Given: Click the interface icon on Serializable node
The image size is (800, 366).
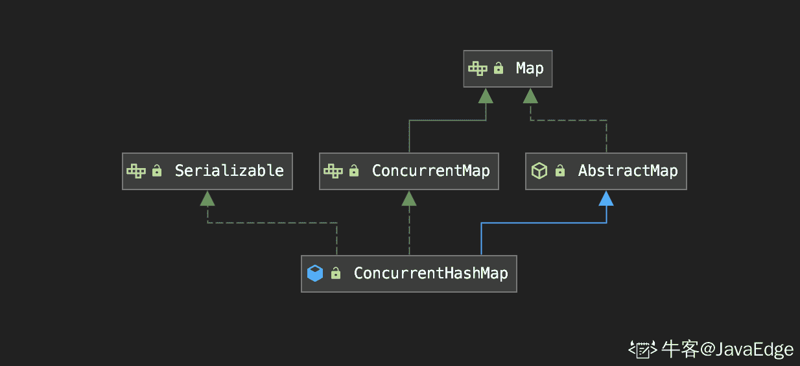Looking at the screenshot, I should click(136, 171).
